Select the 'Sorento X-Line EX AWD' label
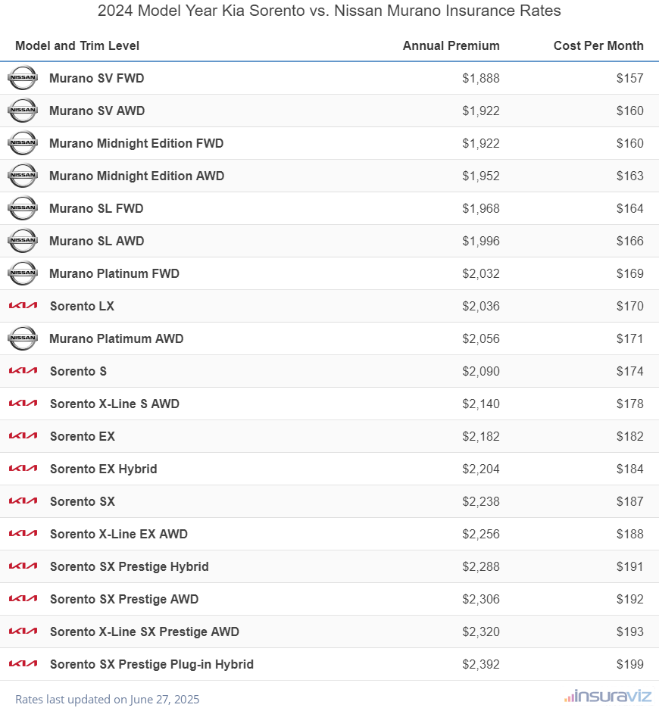The image size is (659, 711). (x=119, y=534)
